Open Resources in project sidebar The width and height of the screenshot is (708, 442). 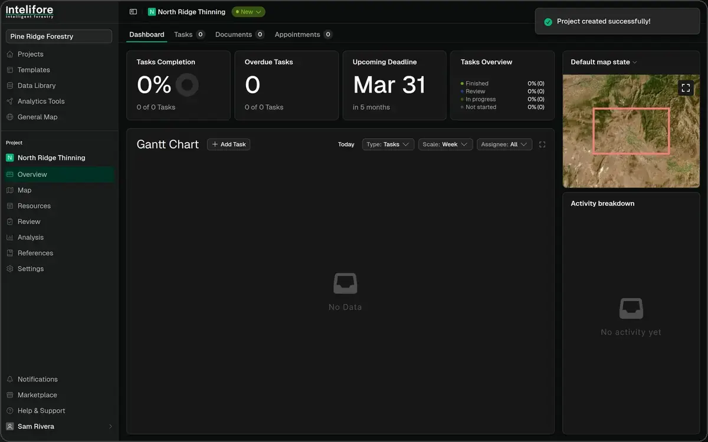click(x=34, y=206)
